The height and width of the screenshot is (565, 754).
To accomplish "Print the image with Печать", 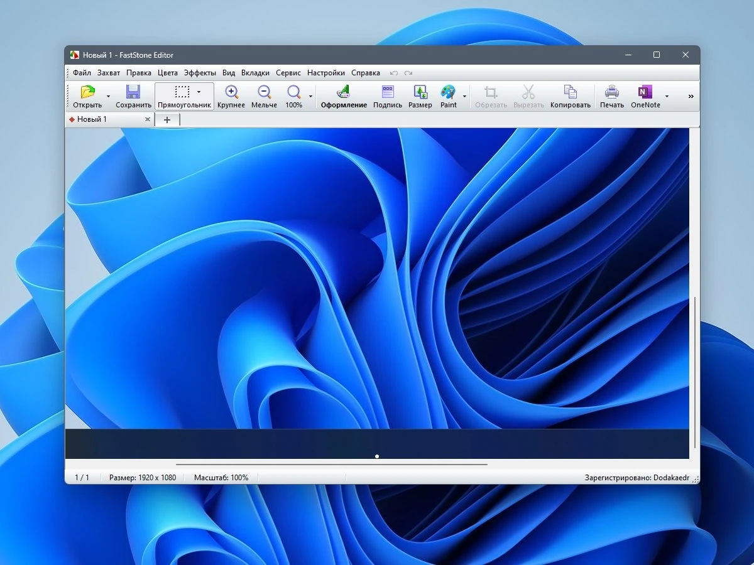I will tap(612, 96).
